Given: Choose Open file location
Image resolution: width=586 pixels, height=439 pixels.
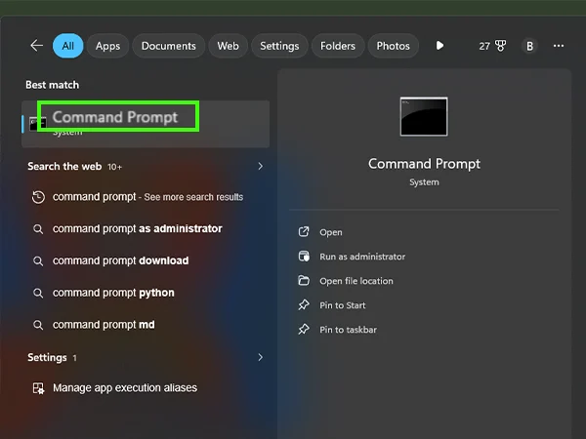Looking at the screenshot, I should click(356, 281).
